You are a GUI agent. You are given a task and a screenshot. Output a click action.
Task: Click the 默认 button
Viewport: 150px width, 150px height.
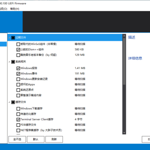(36, 139)
